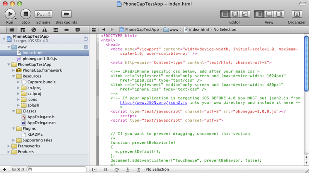The image size is (309, 173).
Task: Toggle Breakpoints in the toolbar
Action: pos(66,14)
